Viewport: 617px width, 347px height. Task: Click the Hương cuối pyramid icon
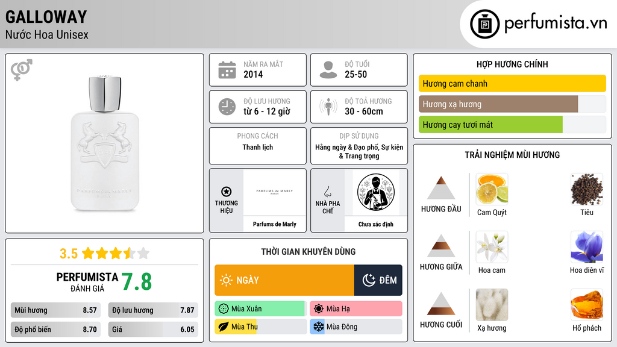[441, 304]
